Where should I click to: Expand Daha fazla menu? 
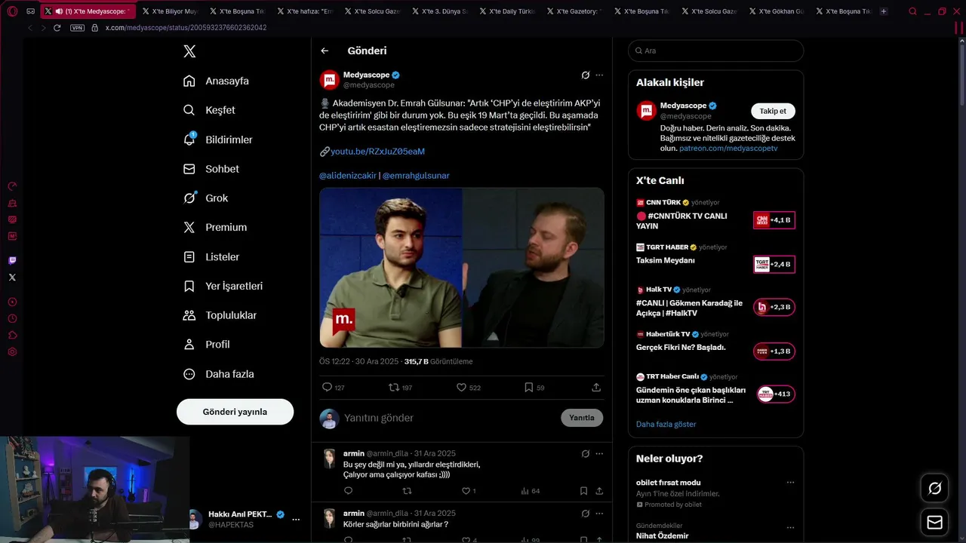219,374
